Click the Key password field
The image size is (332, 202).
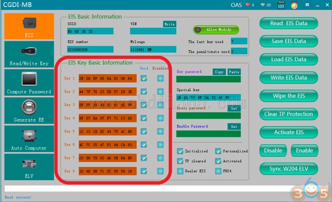click(209, 79)
